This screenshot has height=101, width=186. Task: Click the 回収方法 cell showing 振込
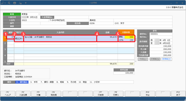click(x=19, y=38)
